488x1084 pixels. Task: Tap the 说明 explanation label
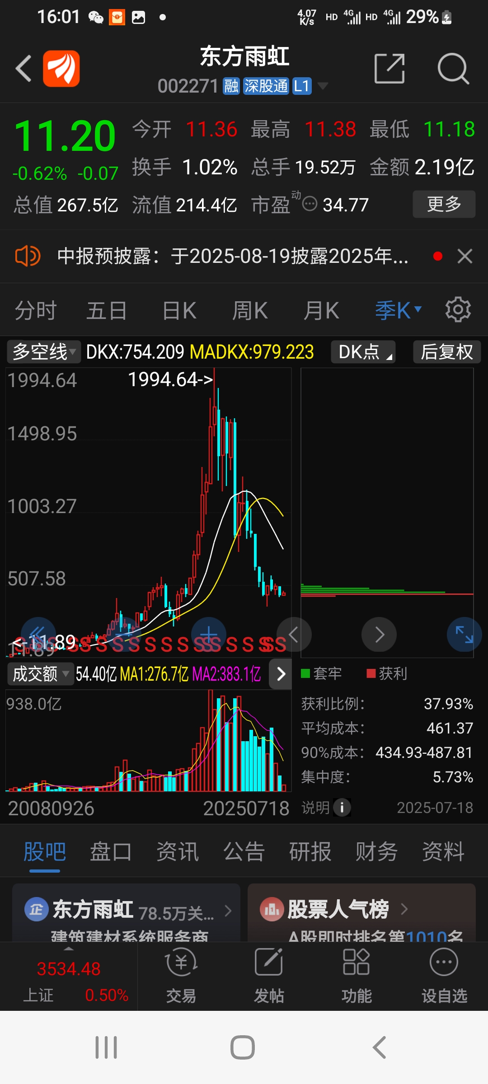point(315,808)
